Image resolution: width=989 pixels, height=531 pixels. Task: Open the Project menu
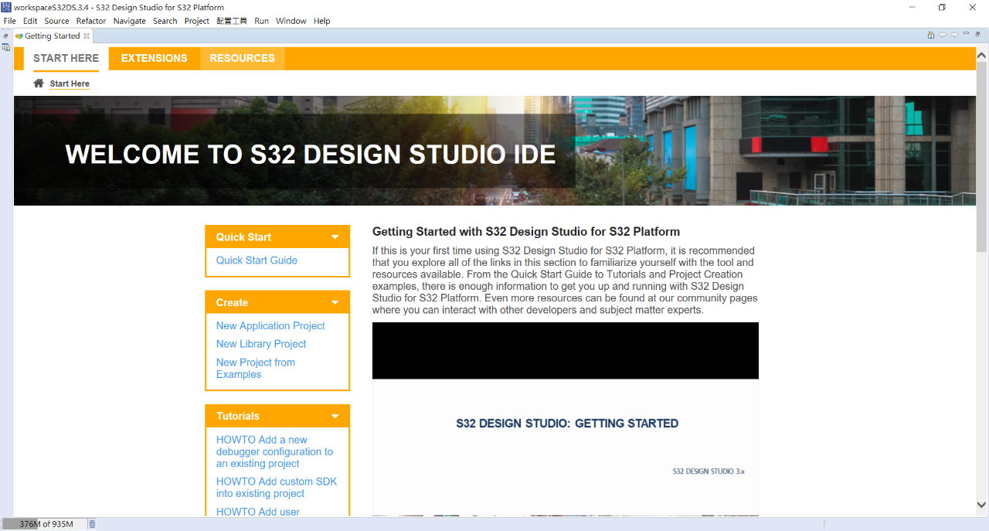pyautogui.click(x=196, y=21)
